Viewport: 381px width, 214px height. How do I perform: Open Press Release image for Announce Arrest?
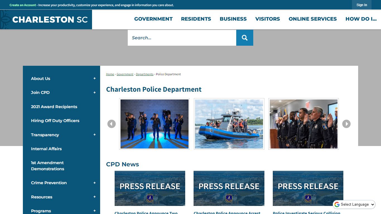[229, 188]
